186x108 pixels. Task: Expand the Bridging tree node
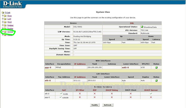click(x=3, y=25)
